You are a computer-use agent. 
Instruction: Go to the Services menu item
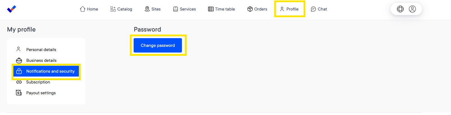[x=184, y=9]
